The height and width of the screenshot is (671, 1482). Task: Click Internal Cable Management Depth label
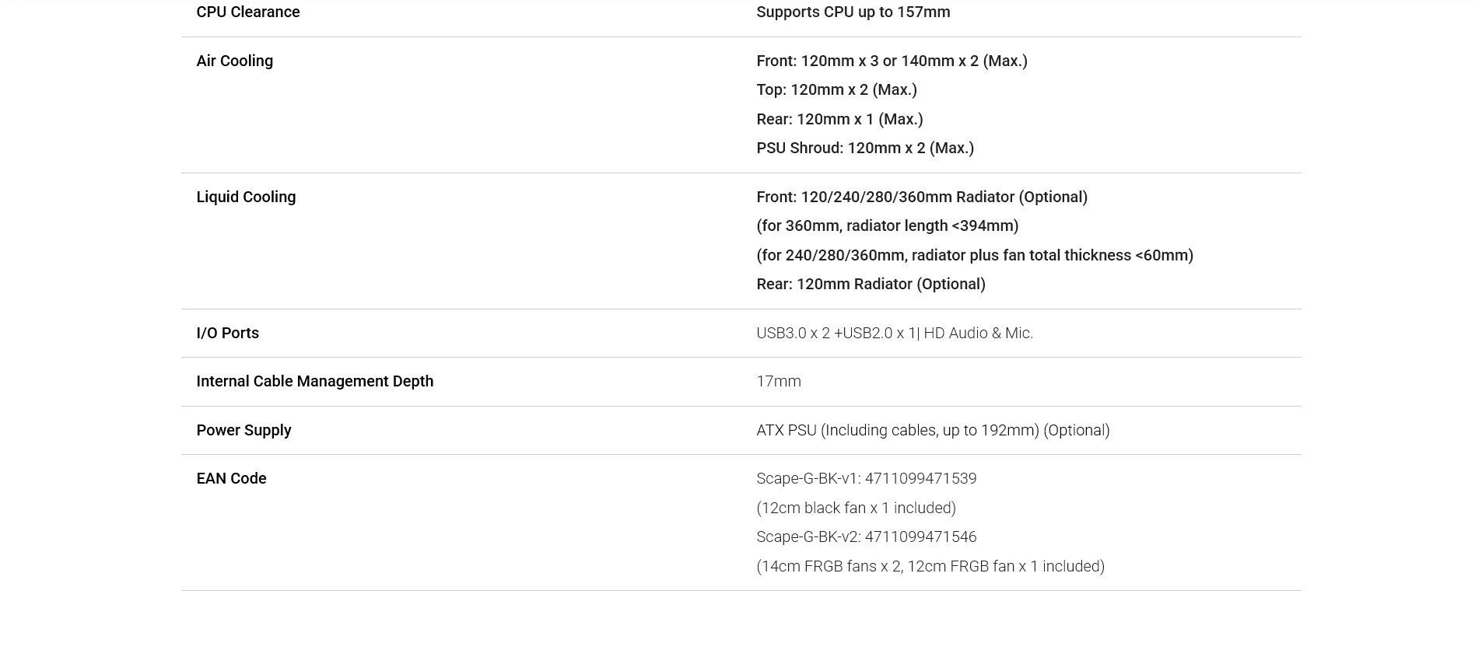click(x=314, y=381)
